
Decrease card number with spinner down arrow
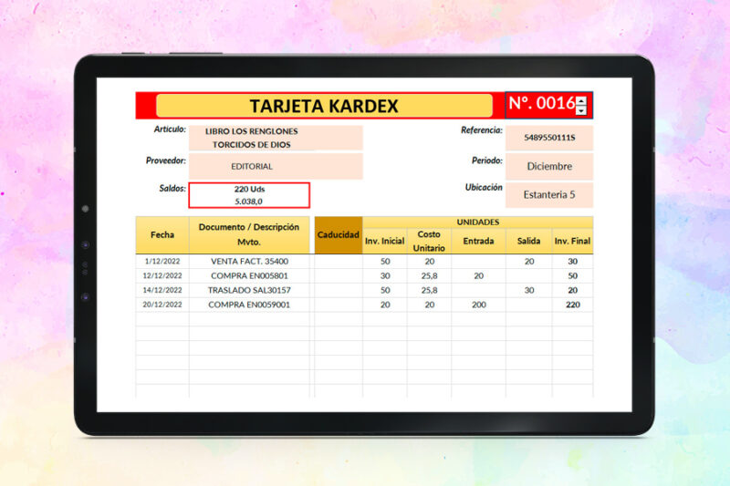(581, 110)
